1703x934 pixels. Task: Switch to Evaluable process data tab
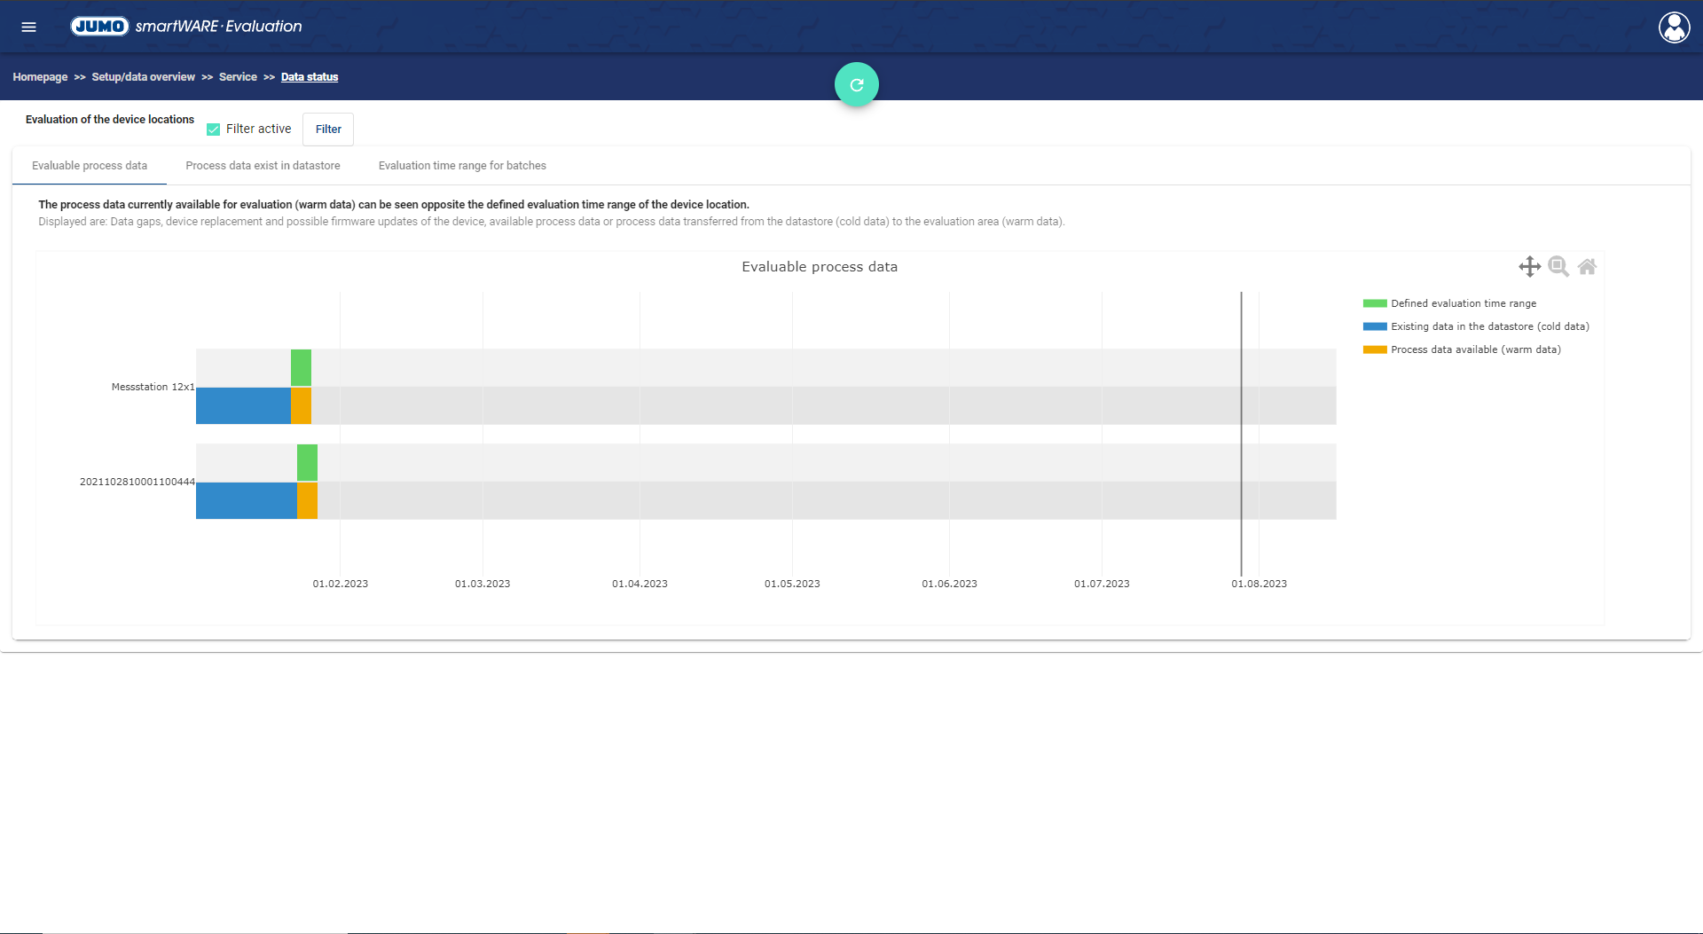(90, 166)
